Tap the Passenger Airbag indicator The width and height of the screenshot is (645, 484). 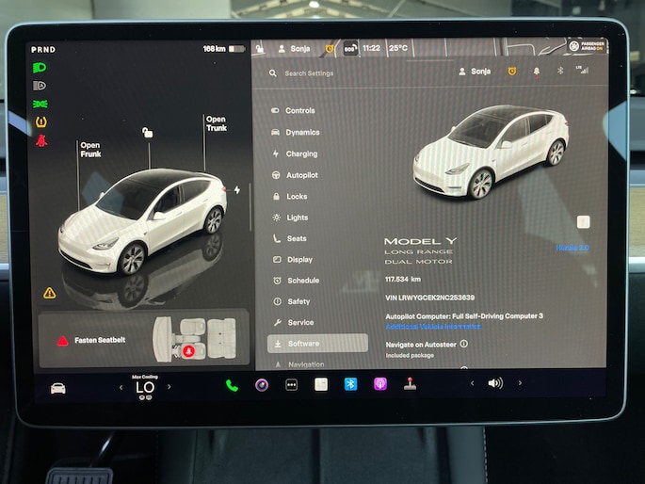587,45
